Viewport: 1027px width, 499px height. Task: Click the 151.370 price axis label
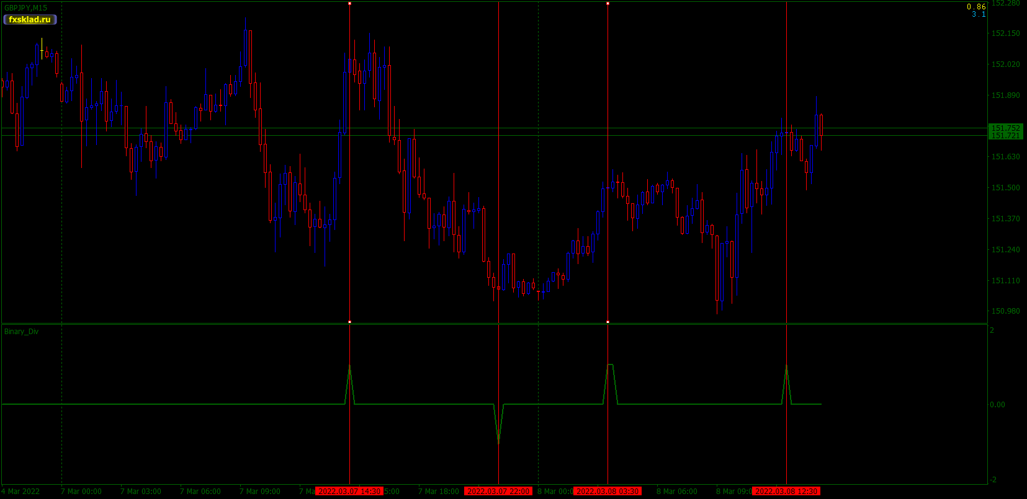point(1005,219)
